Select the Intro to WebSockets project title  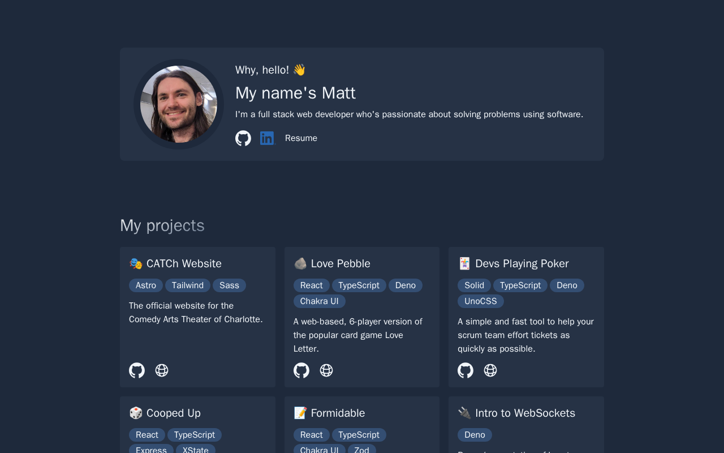pos(525,413)
